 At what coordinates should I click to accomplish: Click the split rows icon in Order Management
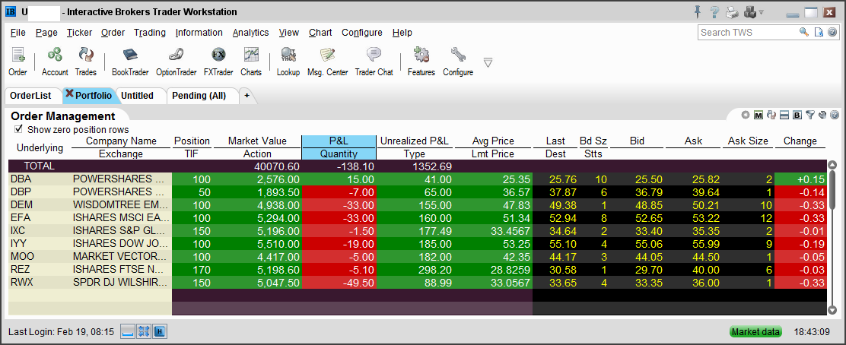(x=784, y=114)
